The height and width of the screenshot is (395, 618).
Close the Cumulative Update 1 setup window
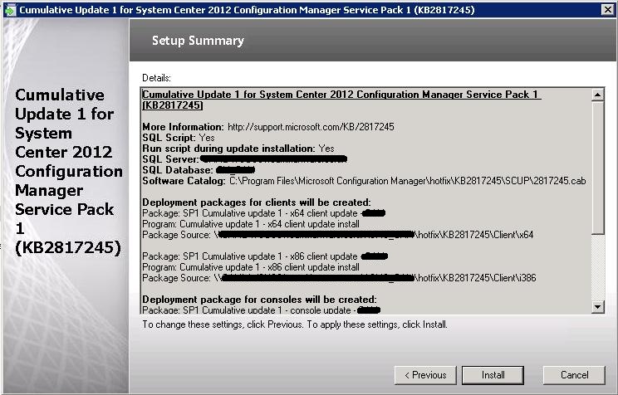pyautogui.click(x=607, y=9)
